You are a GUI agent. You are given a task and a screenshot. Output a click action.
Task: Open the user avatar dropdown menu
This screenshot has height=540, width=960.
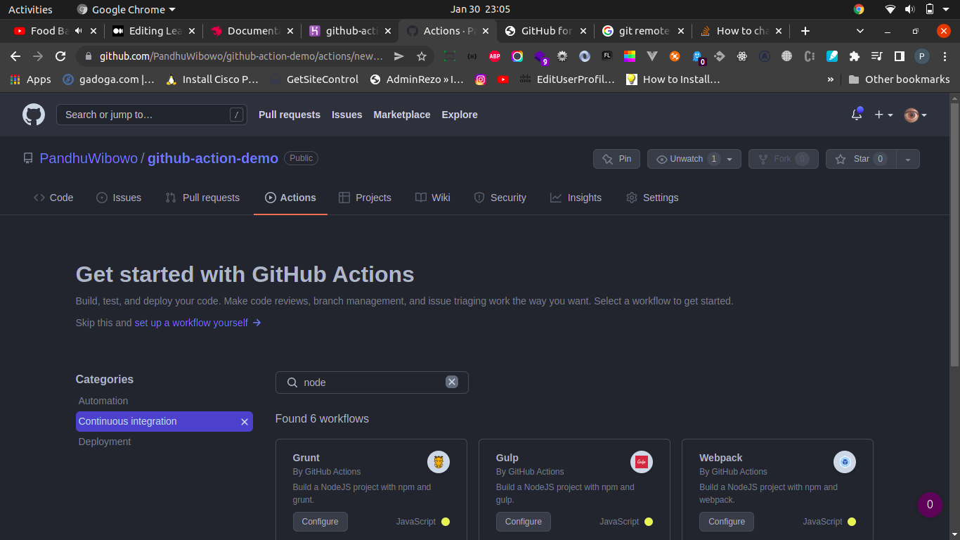(x=916, y=115)
